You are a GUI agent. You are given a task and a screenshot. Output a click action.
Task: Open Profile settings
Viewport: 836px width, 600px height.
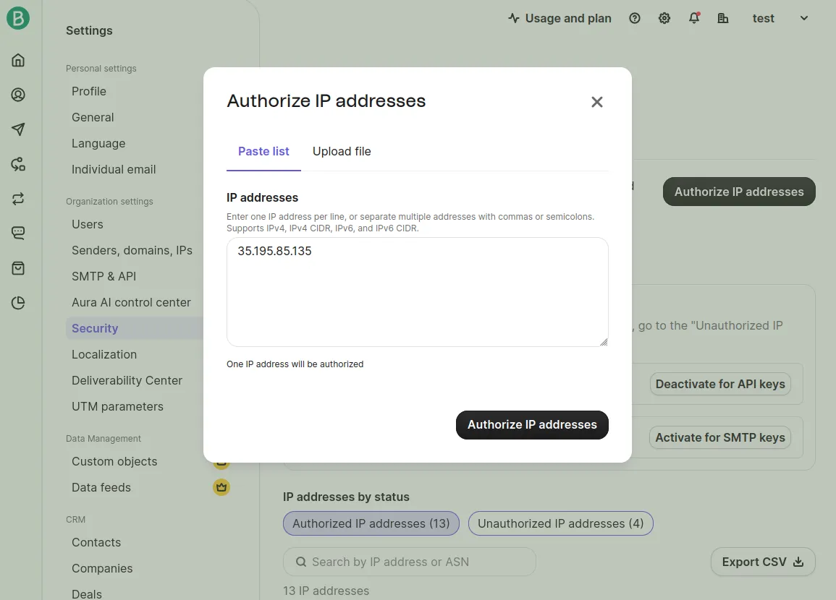(89, 91)
